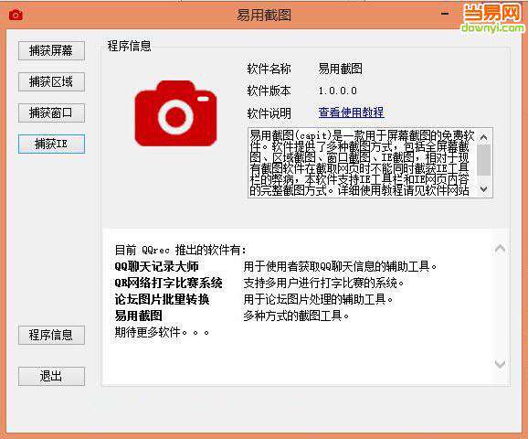Screen dimensions: 528x439
Task: Minimize the 易用截图 window
Action: (x=445, y=14)
